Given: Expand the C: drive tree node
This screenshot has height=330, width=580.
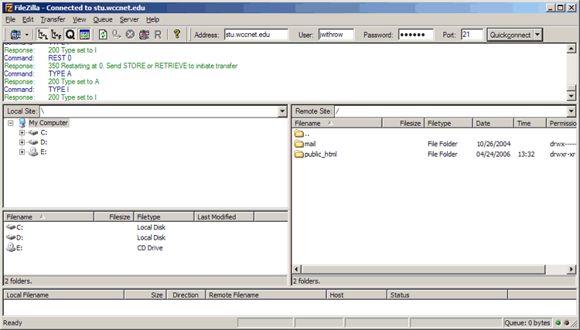Looking at the screenshot, I should 22,133.
